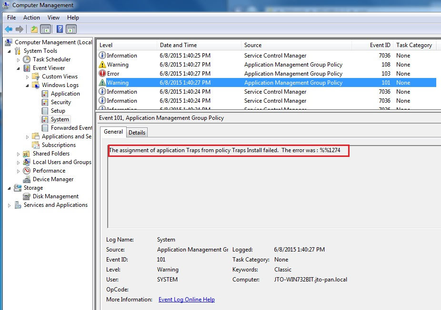Select the Application log in tree
The width and height of the screenshot is (441, 310).
pos(65,94)
